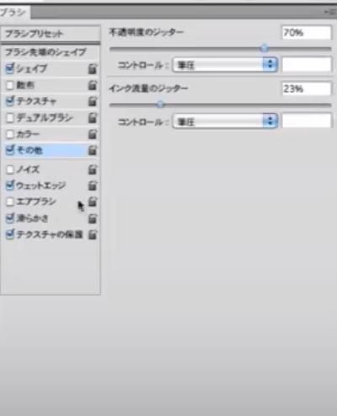The width and height of the screenshot is (337, 416).
Task: Select the その他 brush option row
Action: tap(51, 150)
